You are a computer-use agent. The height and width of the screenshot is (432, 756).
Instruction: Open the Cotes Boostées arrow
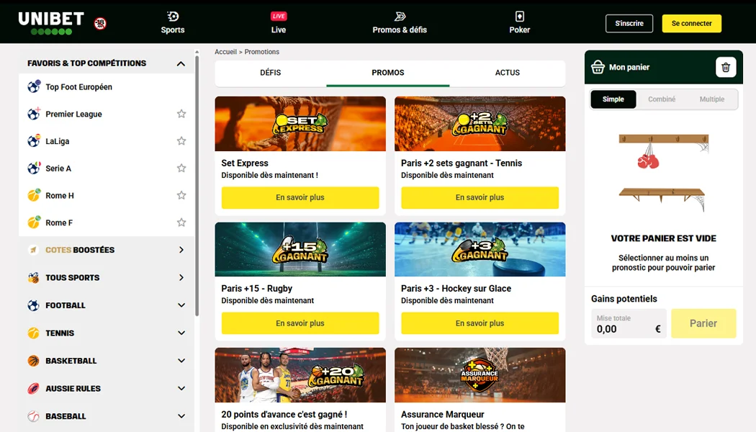point(181,250)
